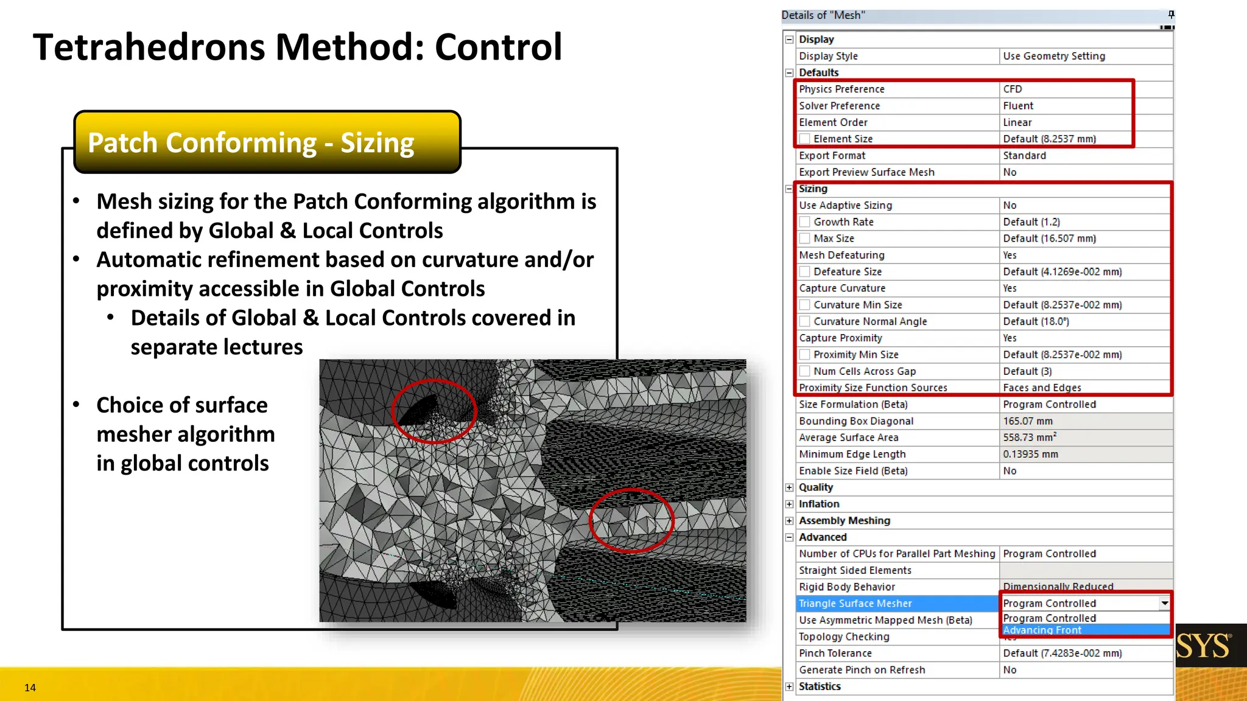Click the Size Formulation (Beta) value
This screenshot has width=1247, height=701.
pyautogui.click(x=1086, y=405)
